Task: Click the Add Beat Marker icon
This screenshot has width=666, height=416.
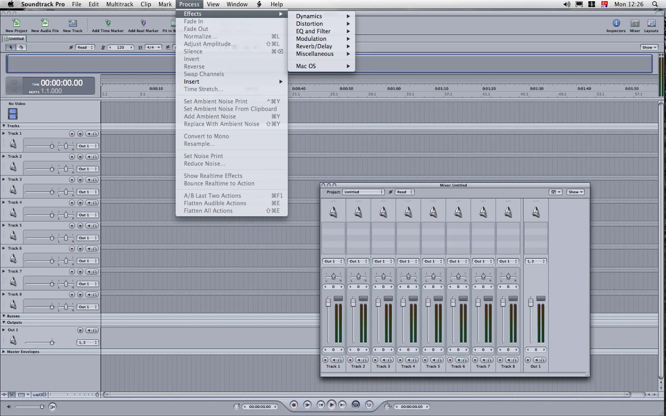Action: point(143,23)
